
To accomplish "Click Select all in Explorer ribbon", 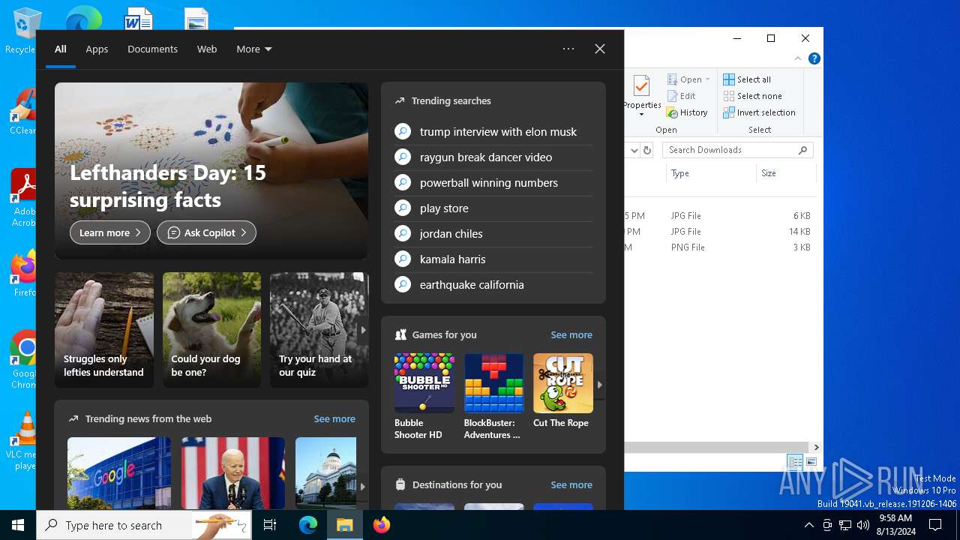I will coord(747,79).
